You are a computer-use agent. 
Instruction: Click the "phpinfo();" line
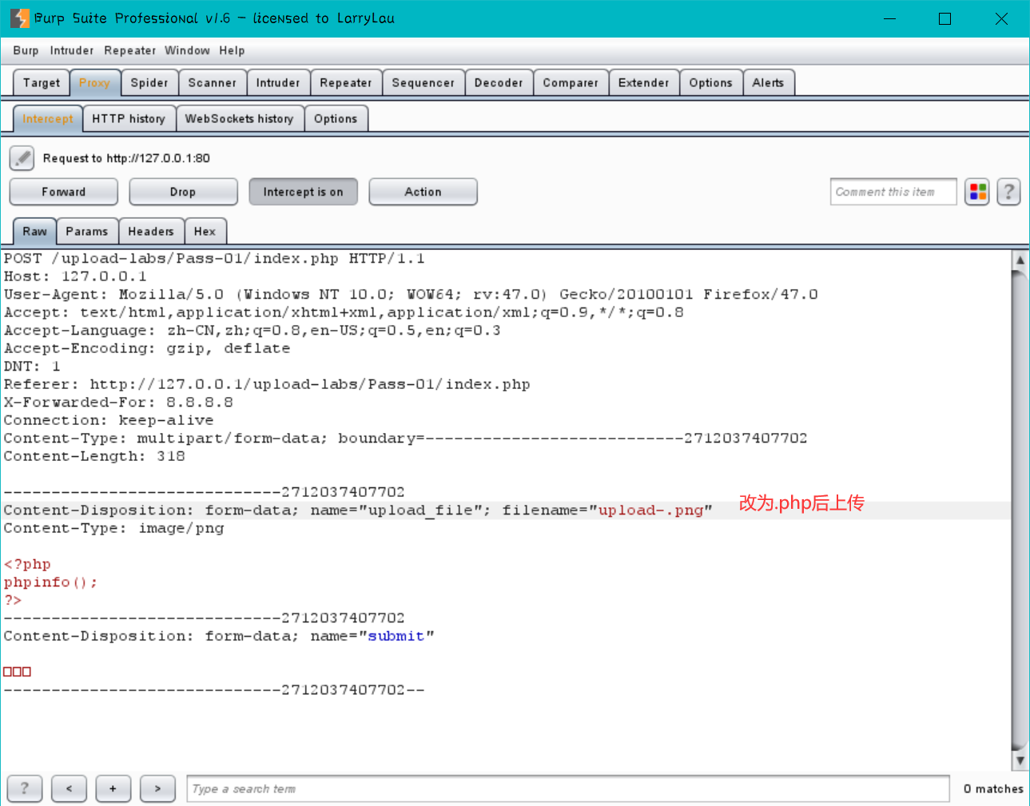pyautogui.click(x=50, y=582)
